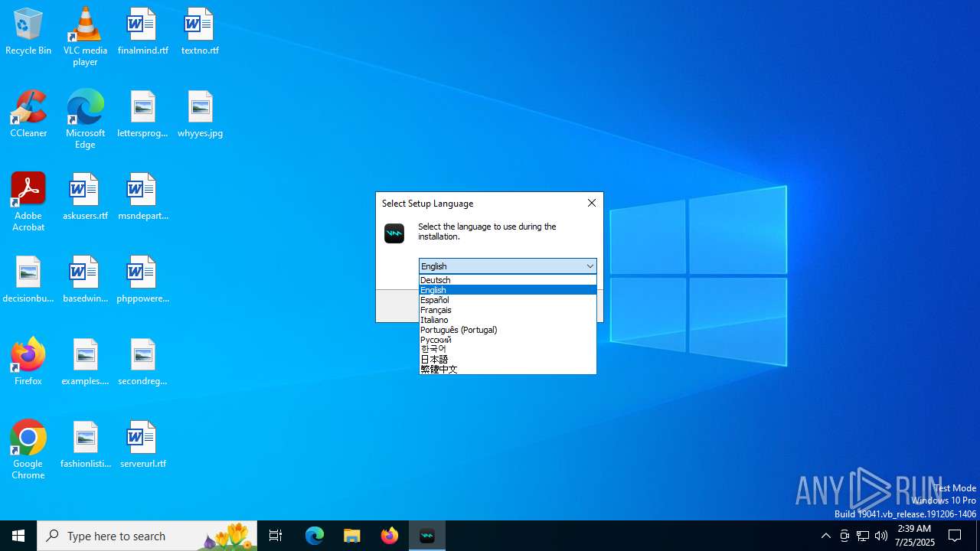Open Microsoft Edge desktop shortcut
980x551 pixels.
[85, 119]
